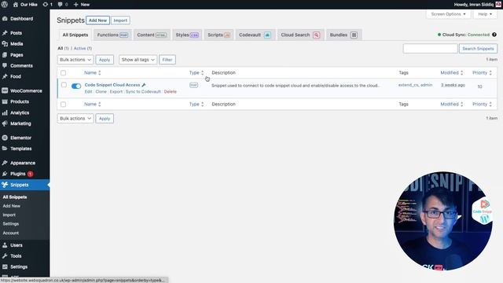Click the Clone link under the snippet

[x=101, y=92]
